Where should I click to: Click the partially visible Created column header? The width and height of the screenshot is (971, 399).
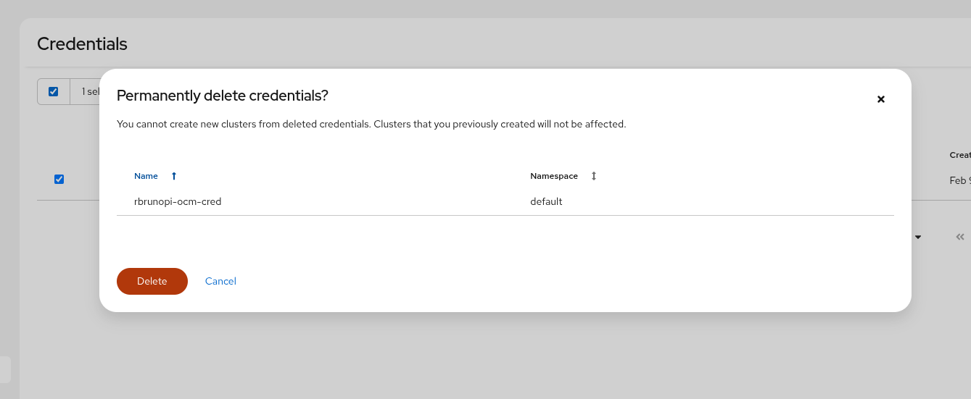[x=960, y=155]
